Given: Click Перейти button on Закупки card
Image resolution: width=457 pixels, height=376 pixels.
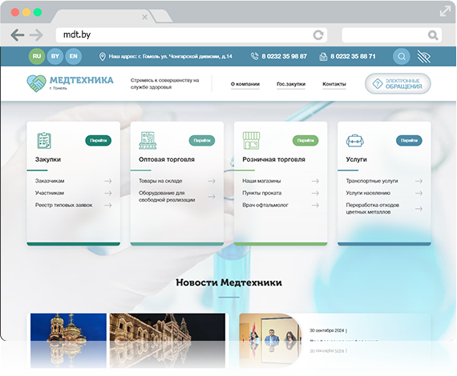Looking at the screenshot, I should click(99, 141).
